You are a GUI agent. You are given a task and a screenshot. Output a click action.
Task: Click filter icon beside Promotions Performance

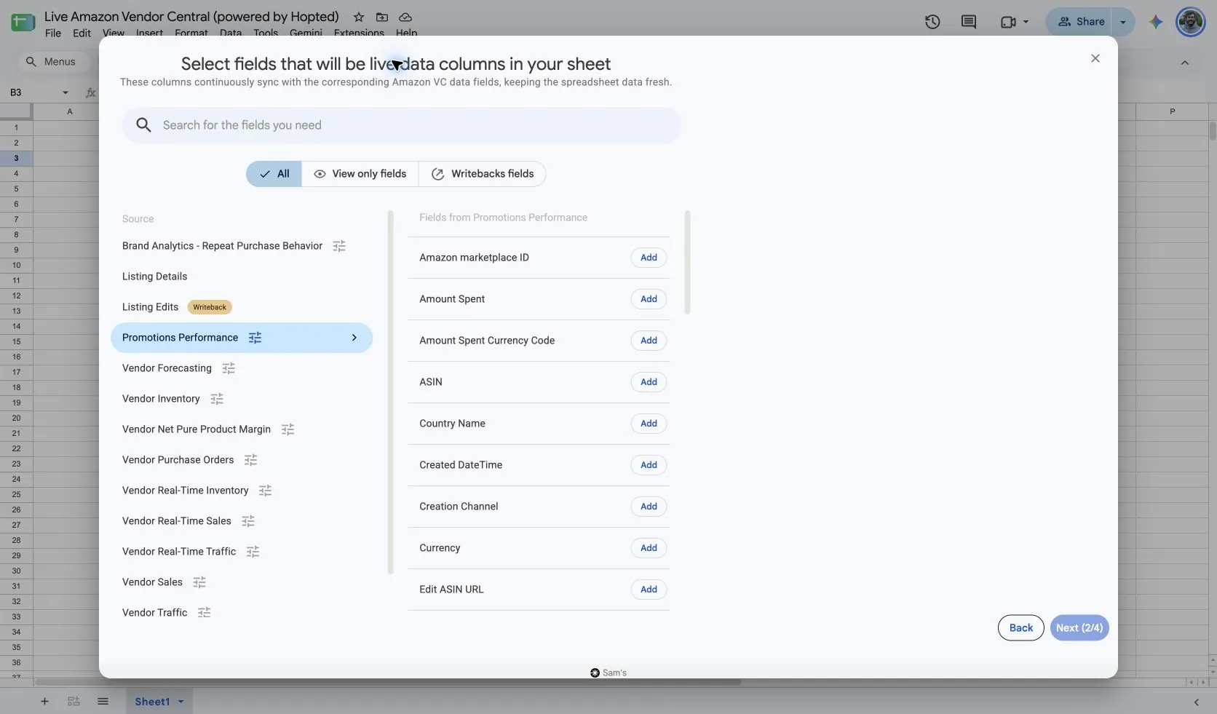coord(255,338)
